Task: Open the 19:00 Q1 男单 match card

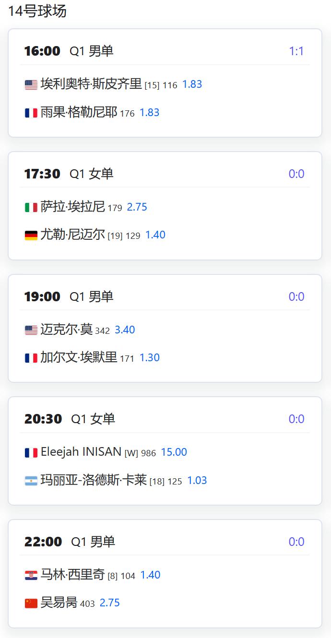Action: [x=165, y=329]
